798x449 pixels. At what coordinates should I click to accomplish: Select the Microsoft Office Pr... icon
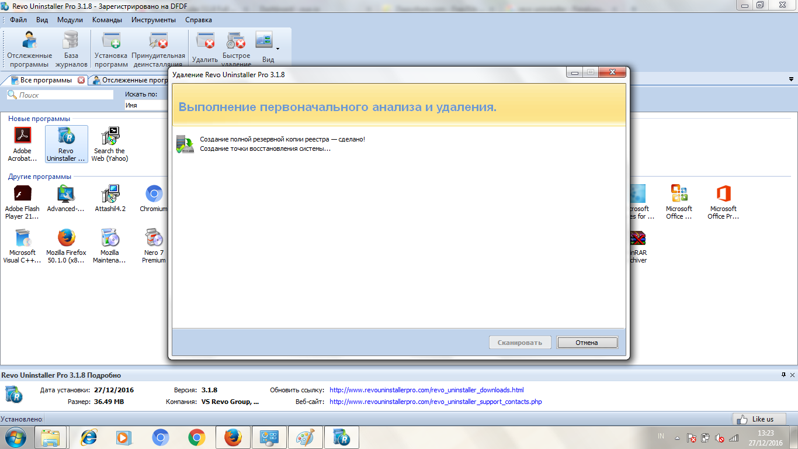[x=723, y=203]
